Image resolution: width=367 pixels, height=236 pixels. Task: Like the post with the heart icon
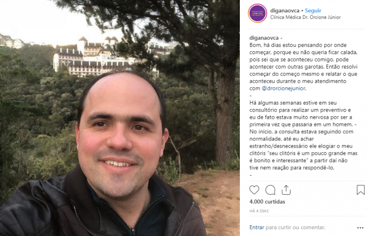254,190
